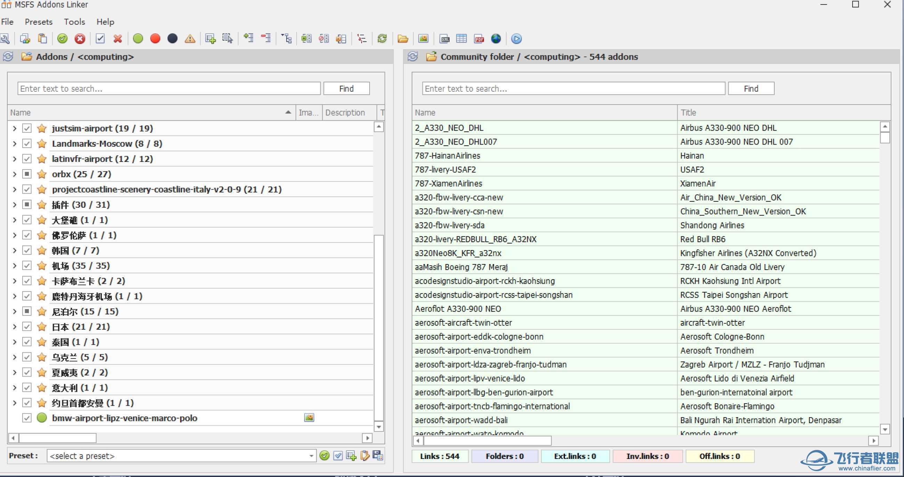The height and width of the screenshot is (477, 904).
Task: Expand the 插件 (30 / 31) tree node
Action: (x=14, y=205)
